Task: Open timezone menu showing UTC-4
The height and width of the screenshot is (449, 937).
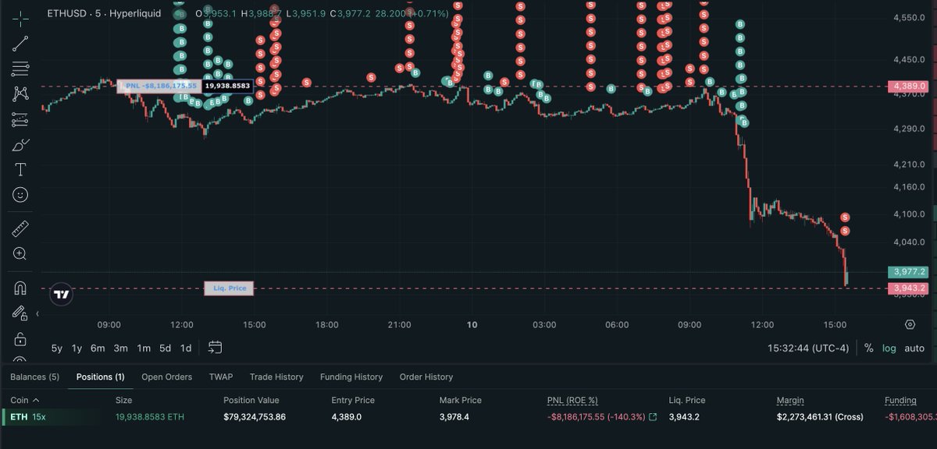Action: click(808, 348)
